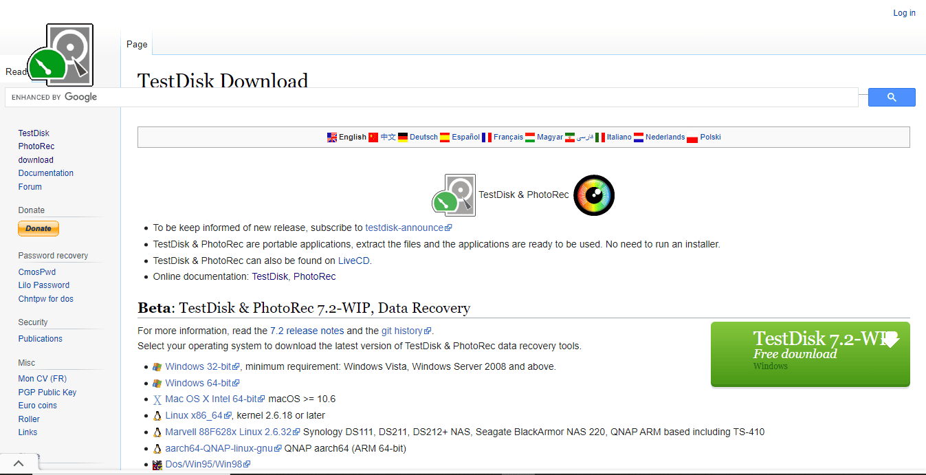Open PhotoRec in the sidebar
The image size is (926, 475).
coord(36,146)
